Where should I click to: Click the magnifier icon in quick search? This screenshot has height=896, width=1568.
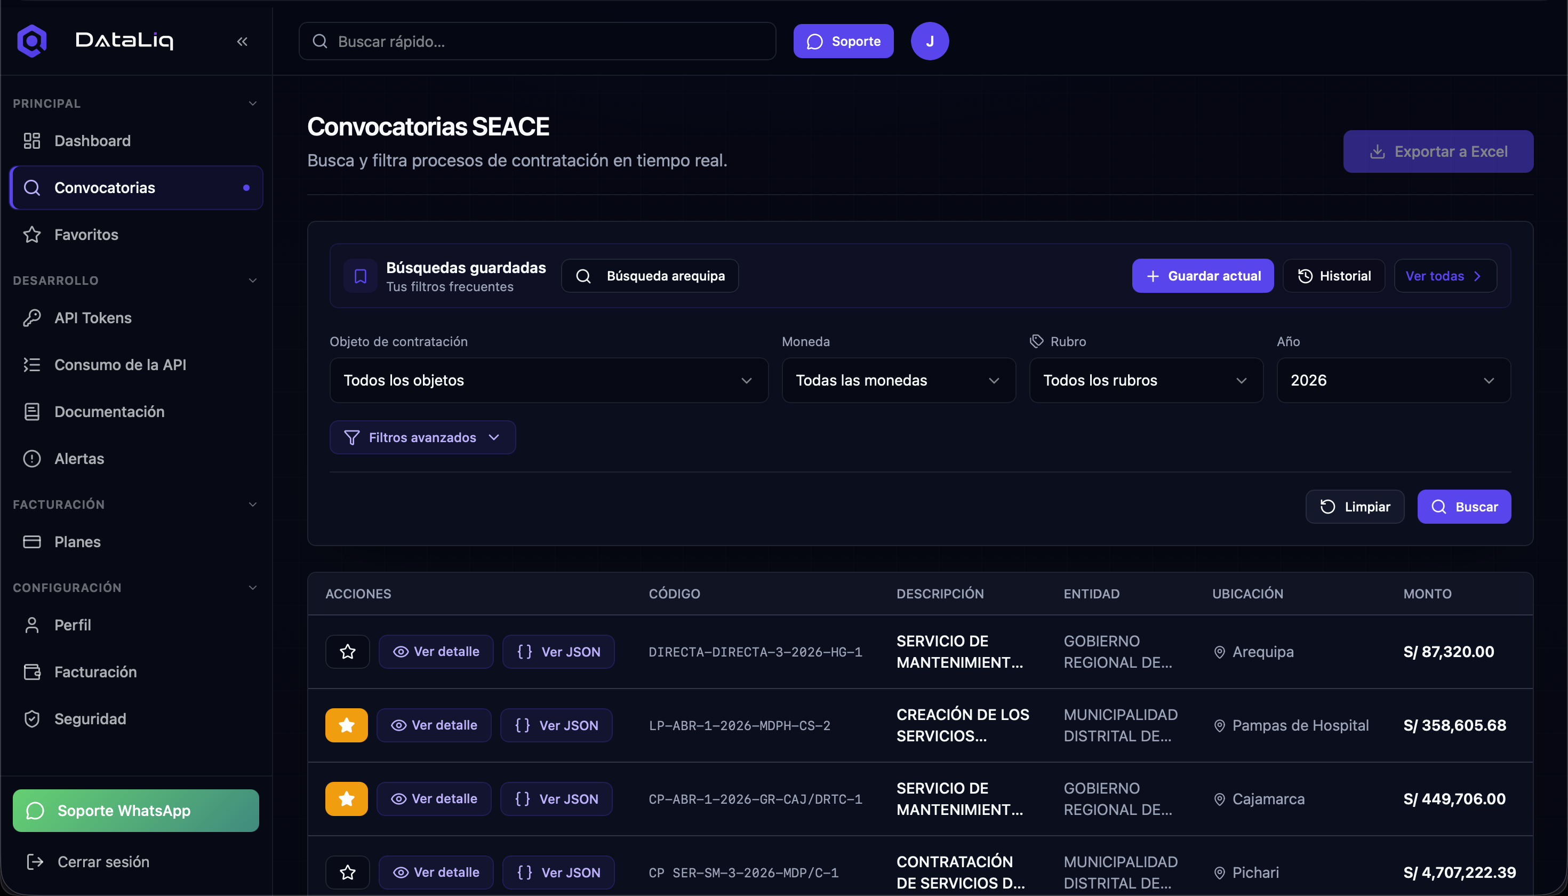(320, 41)
